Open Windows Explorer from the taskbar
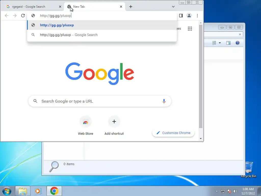This screenshot has height=196, width=261. (x=23, y=191)
